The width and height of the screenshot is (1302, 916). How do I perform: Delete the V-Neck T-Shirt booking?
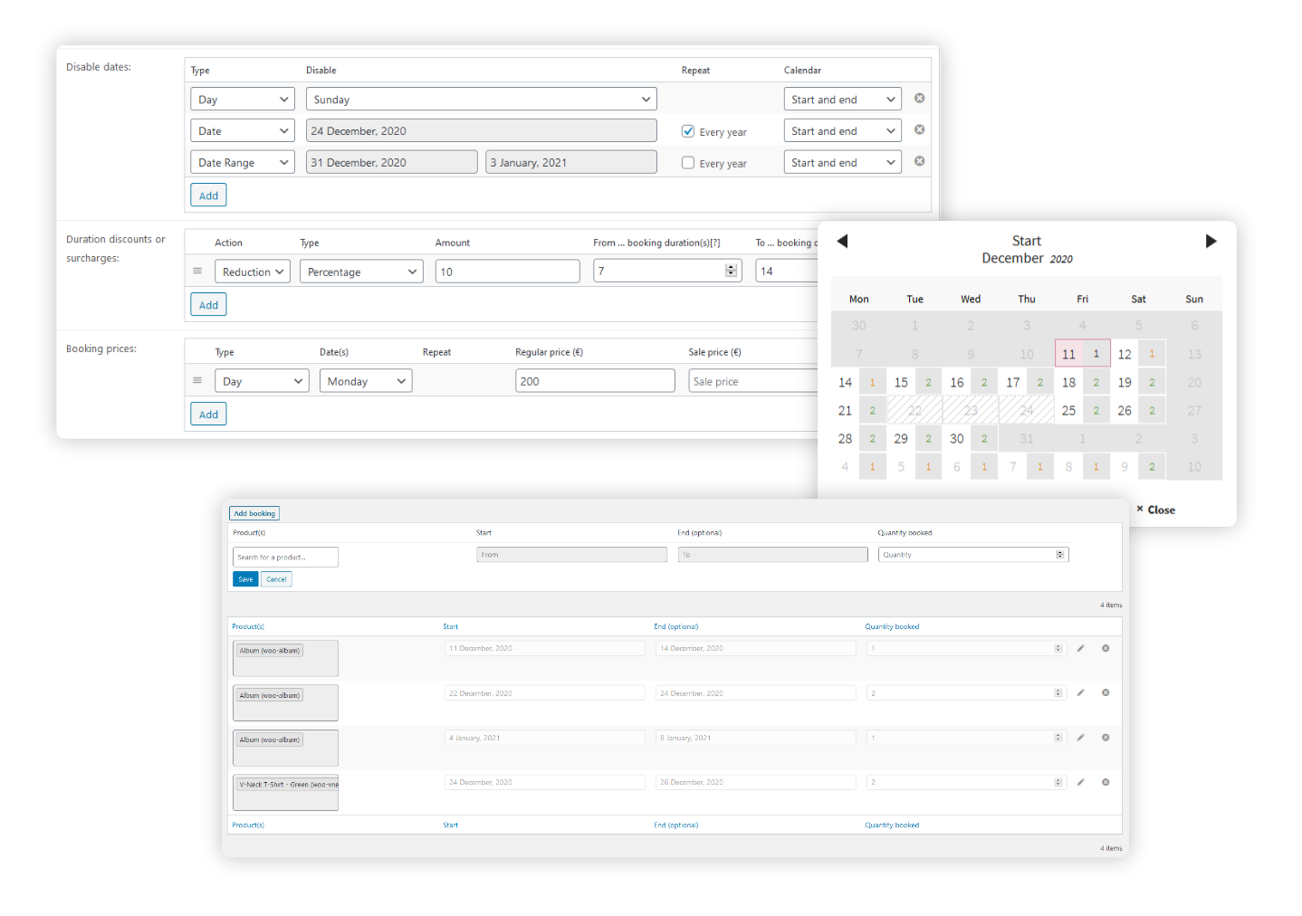[1105, 782]
